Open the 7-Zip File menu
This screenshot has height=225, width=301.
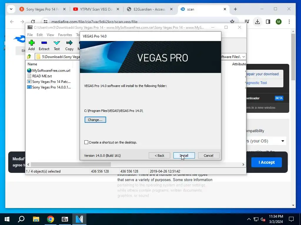click(x=30, y=35)
